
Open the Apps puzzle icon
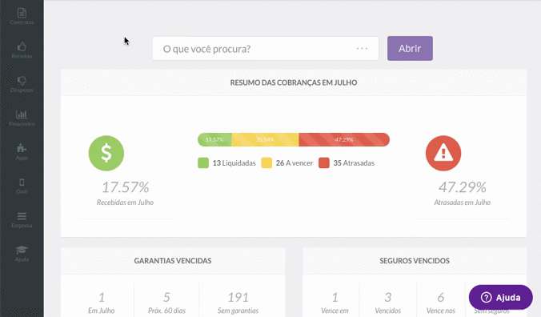(x=22, y=148)
